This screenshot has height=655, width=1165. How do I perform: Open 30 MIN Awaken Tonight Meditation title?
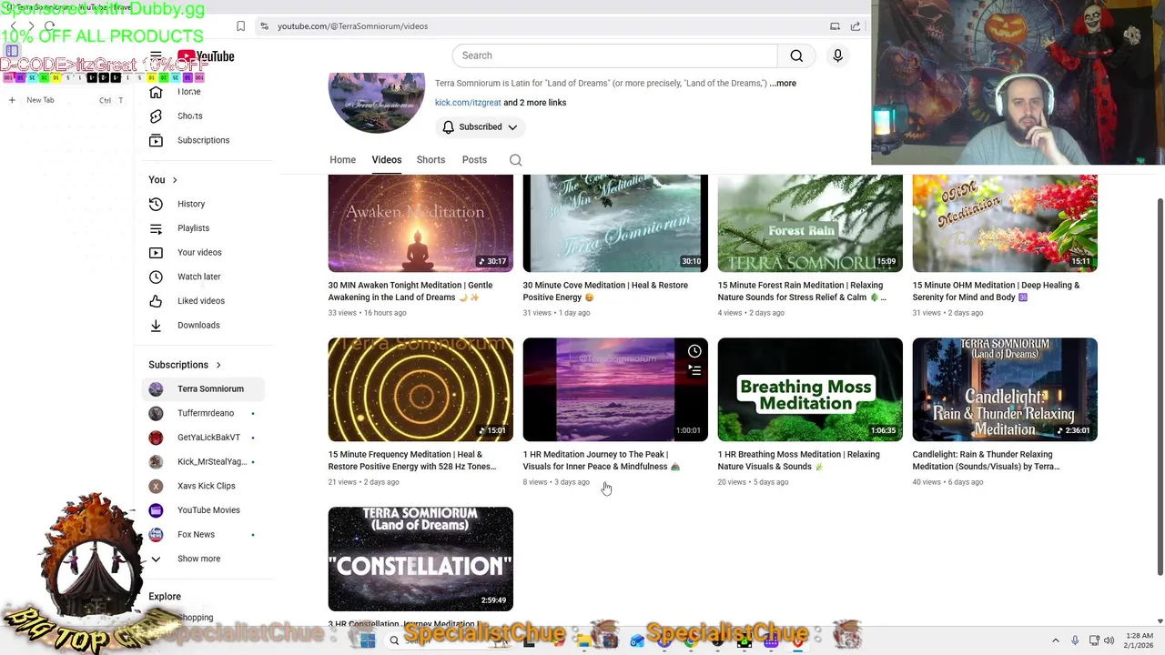(410, 291)
